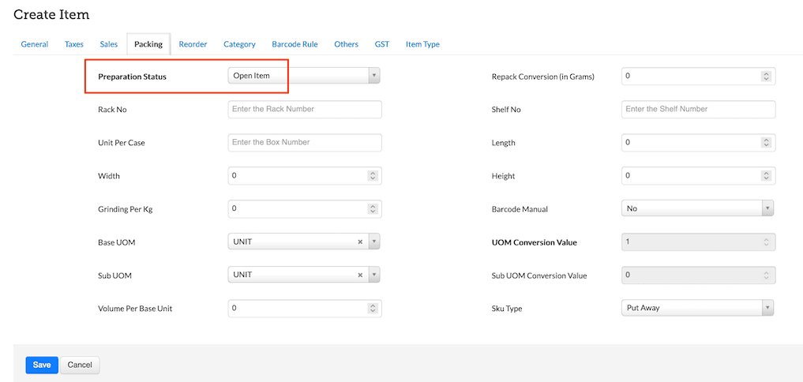The width and height of the screenshot is (803, 382).
Task: Click the Volume Per Base Unit spinner
Action: pos(373,308)
